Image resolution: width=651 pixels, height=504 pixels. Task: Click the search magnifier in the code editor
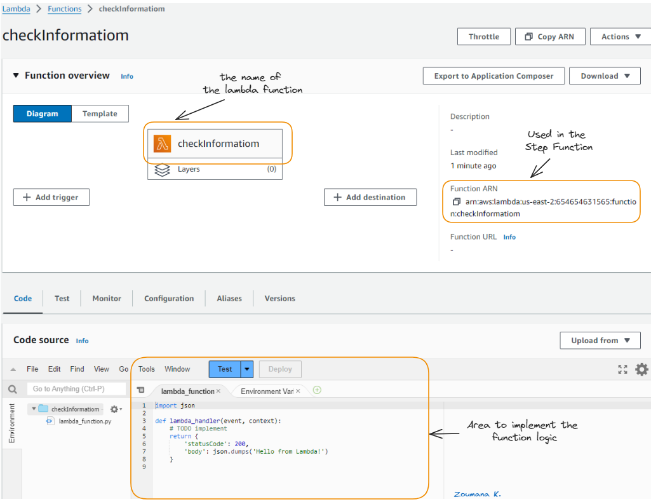tap(13, 388)
